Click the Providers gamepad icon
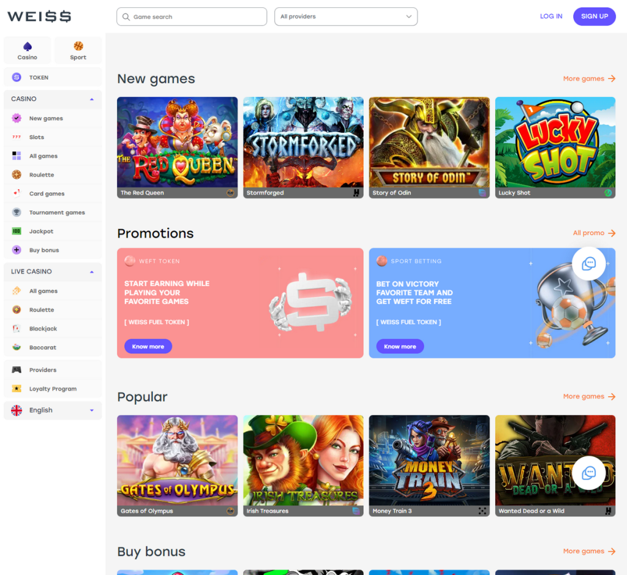Screen dimensions: 627x575 (x=17, y=369)
